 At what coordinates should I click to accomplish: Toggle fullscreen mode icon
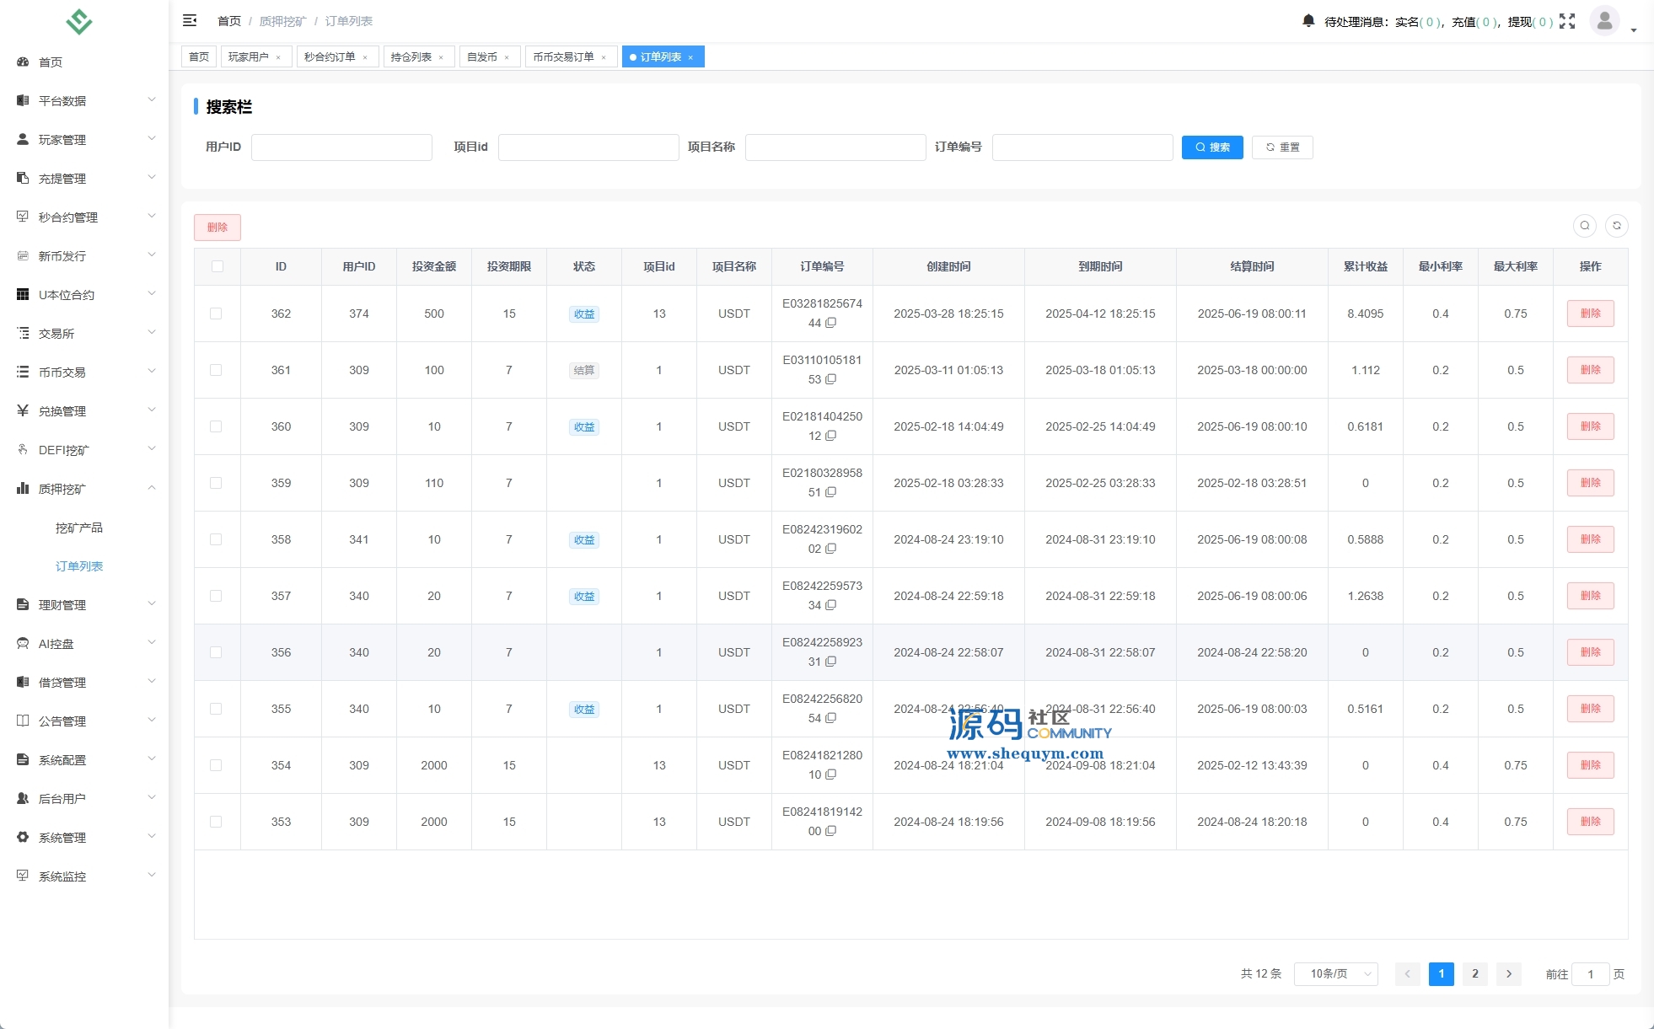[x=1567, y=21]
